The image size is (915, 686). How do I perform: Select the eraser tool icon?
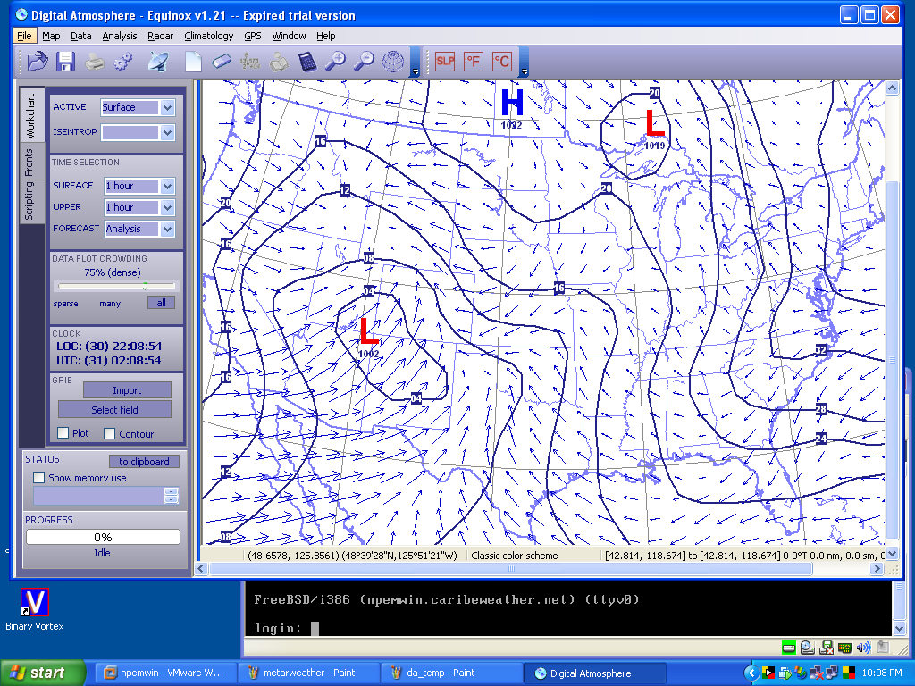click(x=222, y=62)
